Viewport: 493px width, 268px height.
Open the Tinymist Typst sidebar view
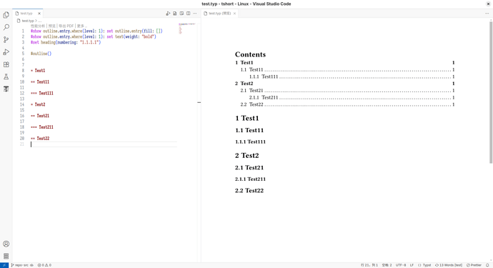[6, 89]
